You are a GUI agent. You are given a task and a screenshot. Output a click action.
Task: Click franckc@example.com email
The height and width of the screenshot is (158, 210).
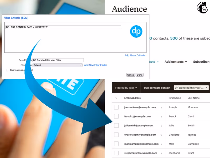[137, 116]
